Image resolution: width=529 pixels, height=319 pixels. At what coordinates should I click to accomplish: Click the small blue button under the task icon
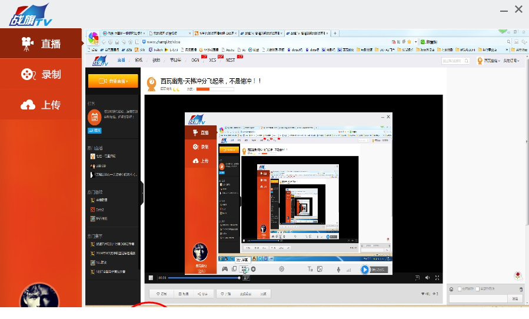click(x=95, y=130)
